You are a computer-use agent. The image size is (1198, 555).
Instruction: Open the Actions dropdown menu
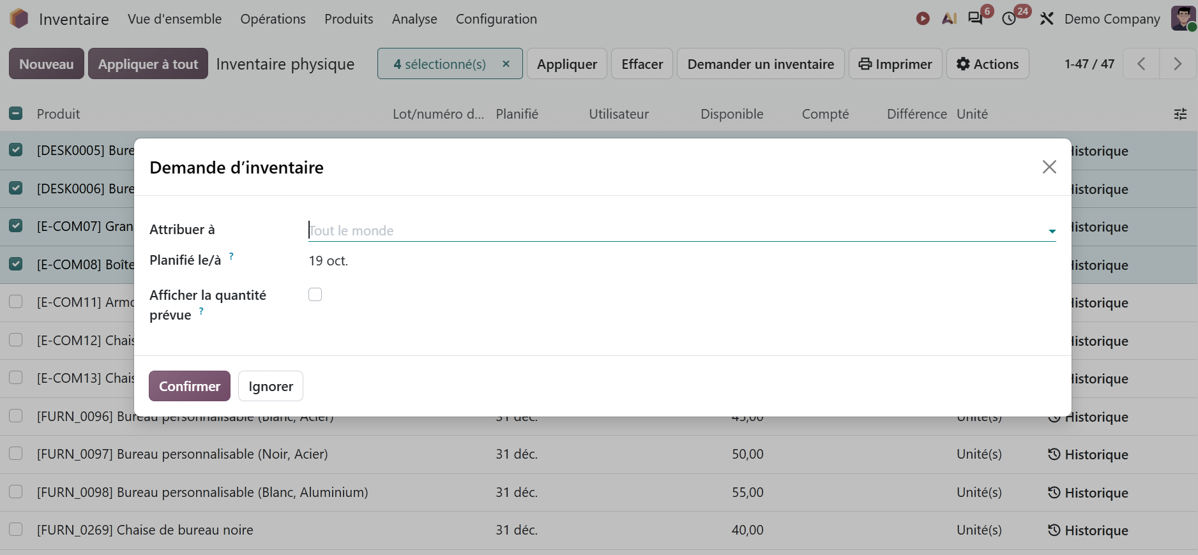pyautogui.click(x=987, y=64)
